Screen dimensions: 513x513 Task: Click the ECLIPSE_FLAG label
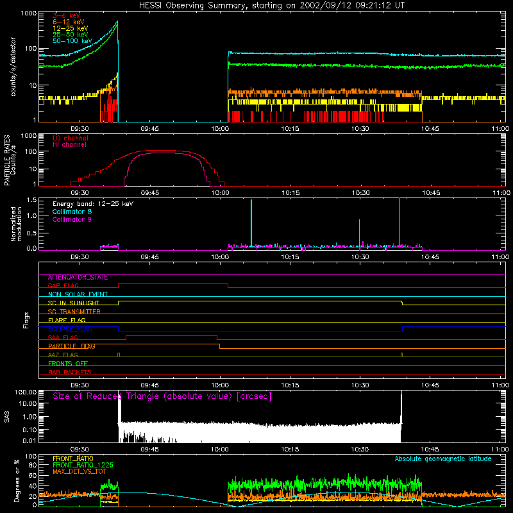coord(70,329)
